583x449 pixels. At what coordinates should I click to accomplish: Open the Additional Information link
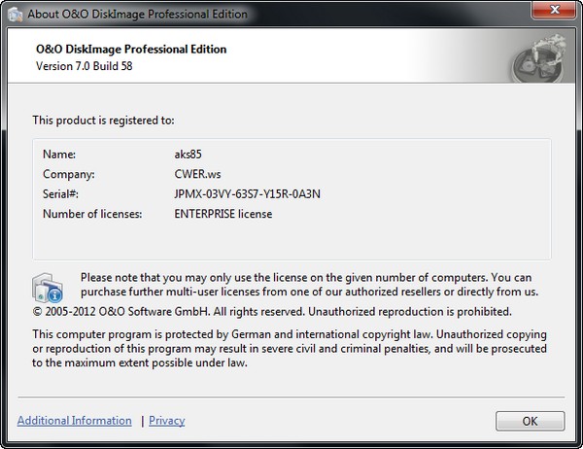[75, 421]
